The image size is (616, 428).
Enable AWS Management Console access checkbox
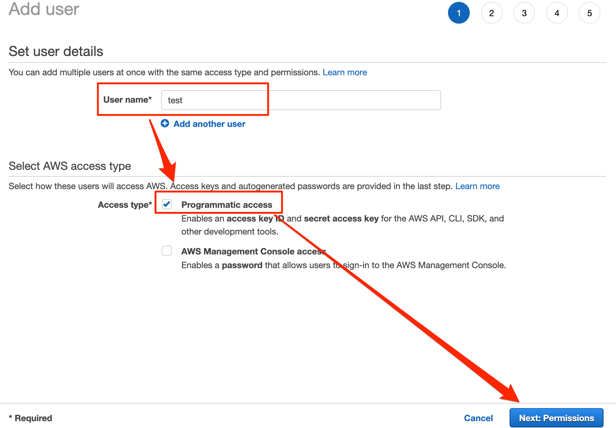pos(167,251)
